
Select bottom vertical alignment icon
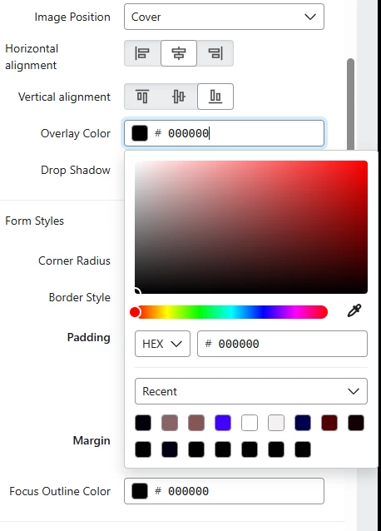(215, 97)
